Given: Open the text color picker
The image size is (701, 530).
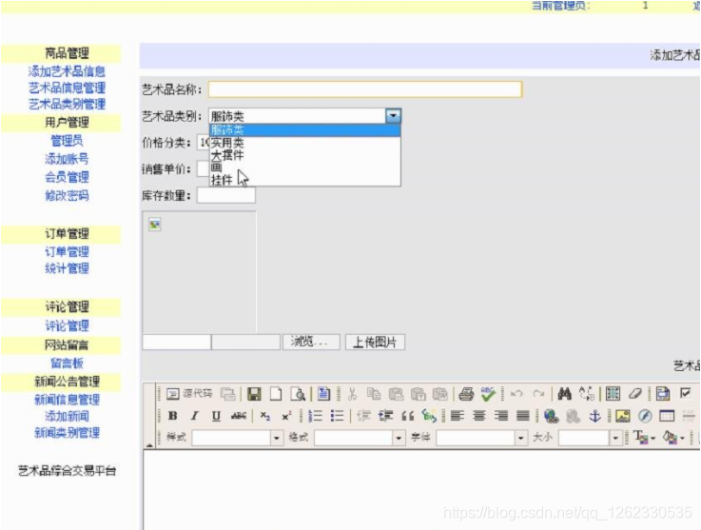Looking at the screenshot, I should tap(644, 438).
